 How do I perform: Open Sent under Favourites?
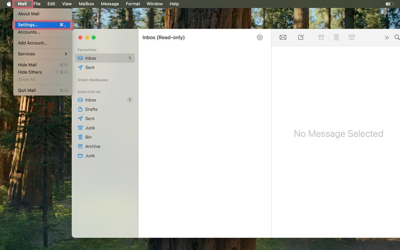pos(105,68)
